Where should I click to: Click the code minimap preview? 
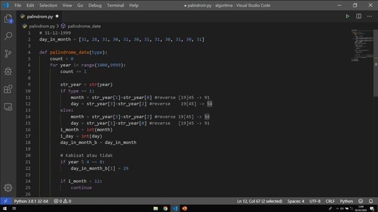(361, 45)
